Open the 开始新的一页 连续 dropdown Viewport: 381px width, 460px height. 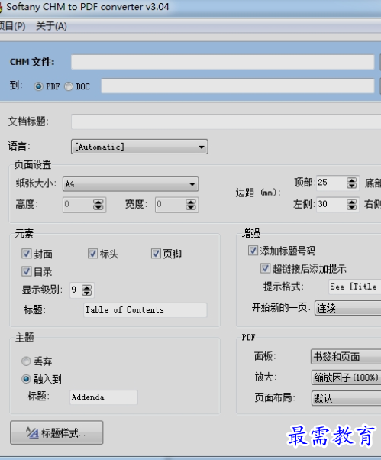[348, 308]
